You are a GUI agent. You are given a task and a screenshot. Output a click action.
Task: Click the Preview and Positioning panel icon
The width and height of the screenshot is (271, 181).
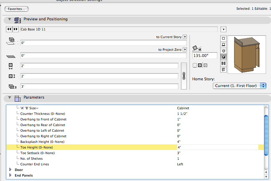(18, 20)
